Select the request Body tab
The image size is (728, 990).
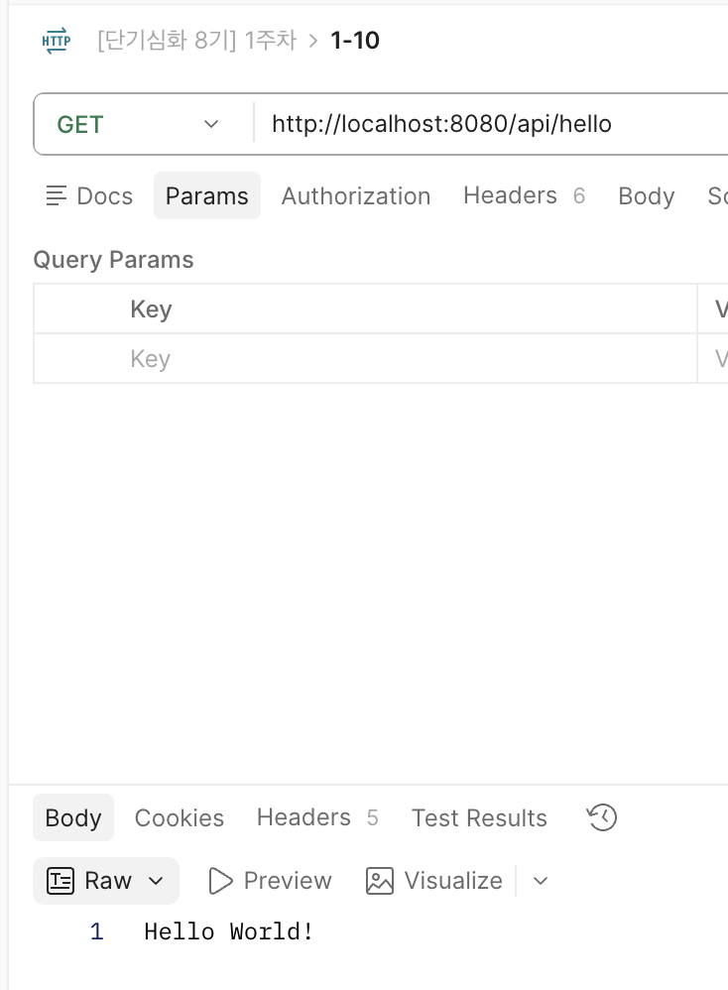(x=646, y=195)
